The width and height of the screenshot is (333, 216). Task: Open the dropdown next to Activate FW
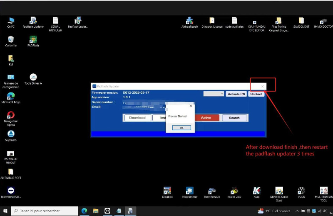click(214, 94)
